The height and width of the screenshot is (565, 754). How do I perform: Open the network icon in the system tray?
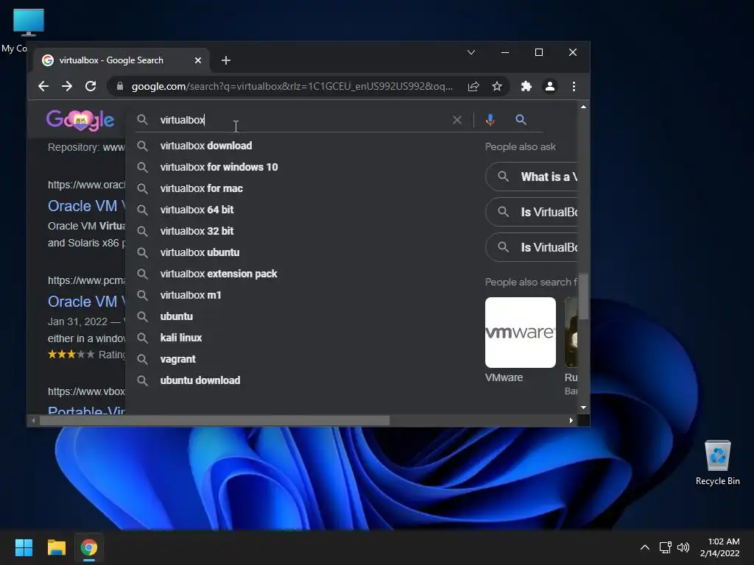pyautogui.click(x=666, y=547)
